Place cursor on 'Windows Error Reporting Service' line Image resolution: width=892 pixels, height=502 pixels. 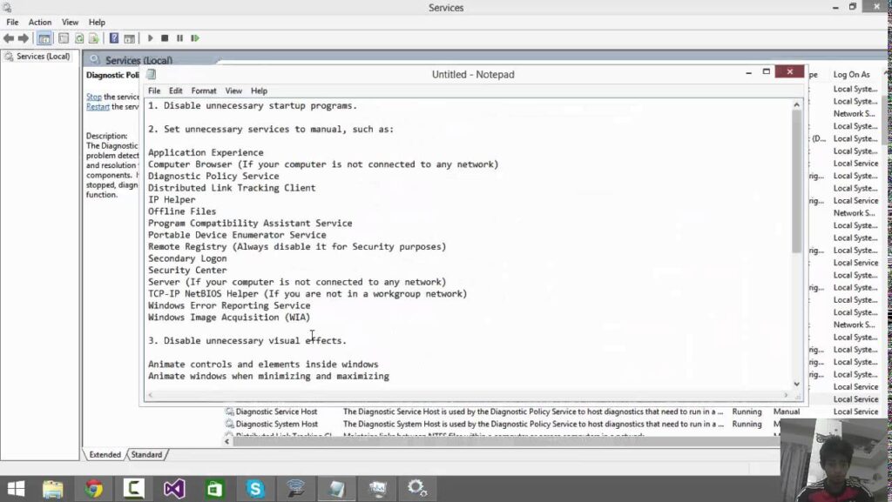click(229, 305)
